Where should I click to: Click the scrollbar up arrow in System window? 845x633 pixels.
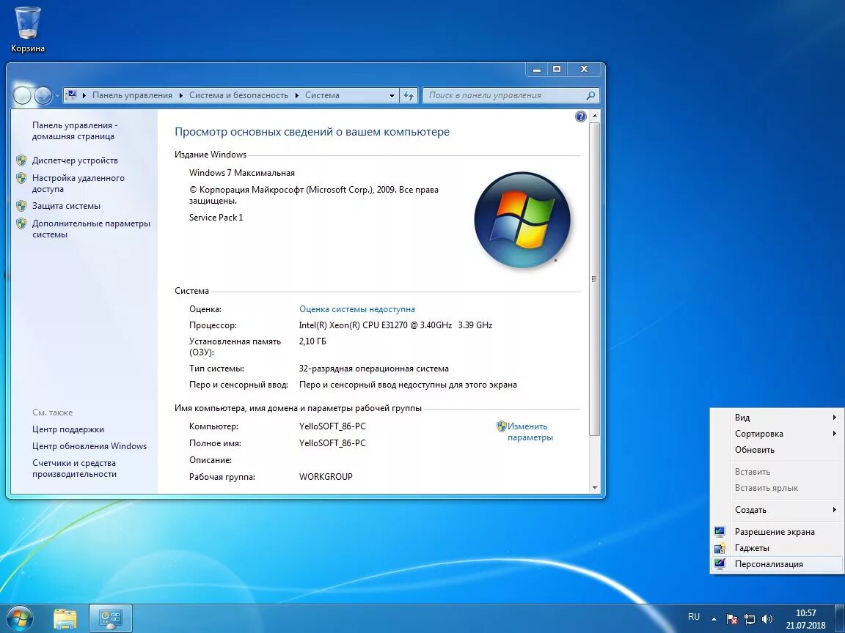[595, 116]
